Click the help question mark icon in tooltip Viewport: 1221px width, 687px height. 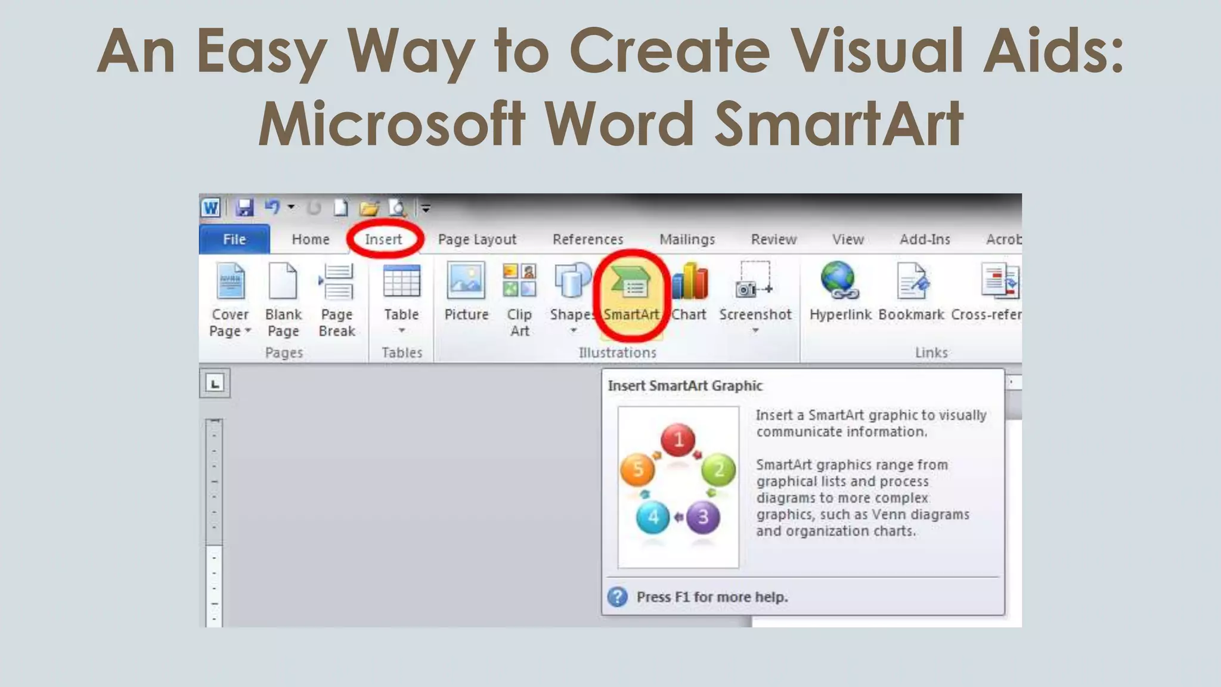[618, 596]
